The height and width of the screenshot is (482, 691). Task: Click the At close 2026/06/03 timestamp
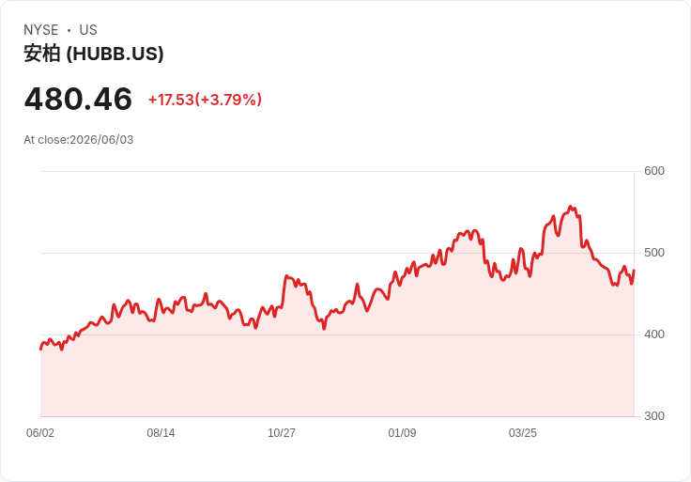tap(79, 140)
